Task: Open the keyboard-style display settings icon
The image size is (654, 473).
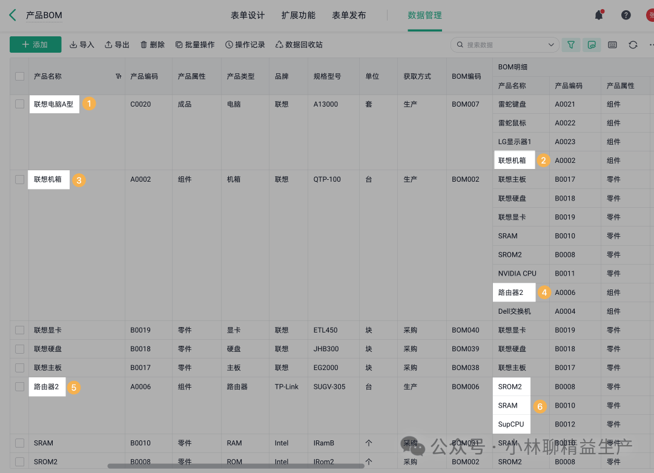Action: tap(612, 45)
